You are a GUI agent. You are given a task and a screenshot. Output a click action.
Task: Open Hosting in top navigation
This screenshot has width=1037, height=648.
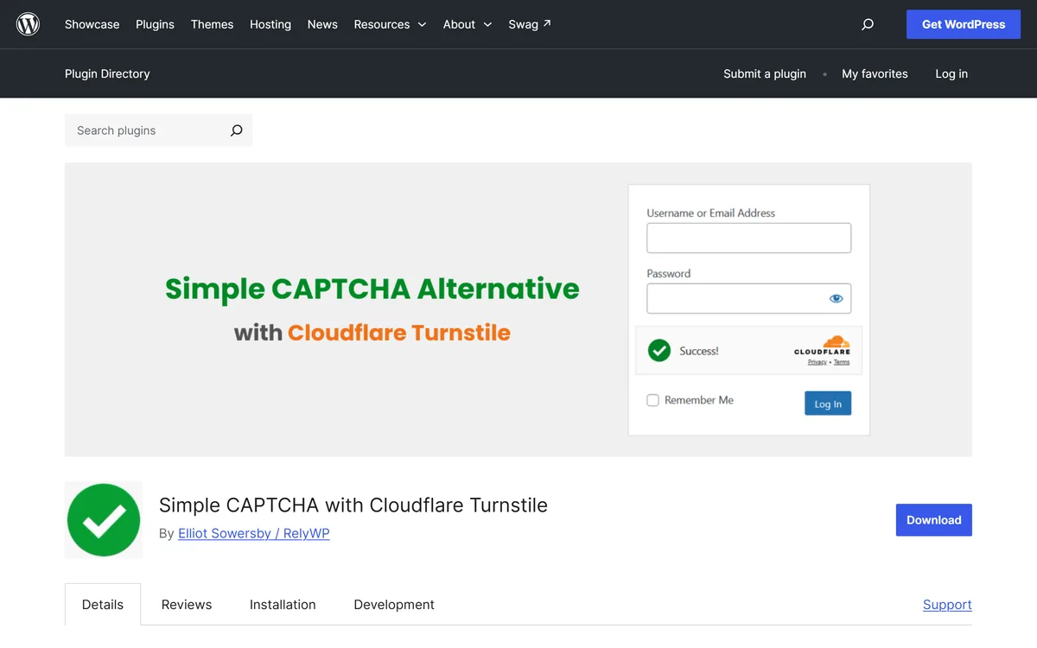tap(270, 24)
